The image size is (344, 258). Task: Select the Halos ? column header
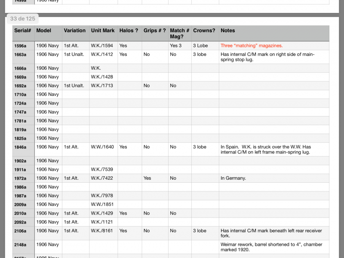(x=129, y=31)
